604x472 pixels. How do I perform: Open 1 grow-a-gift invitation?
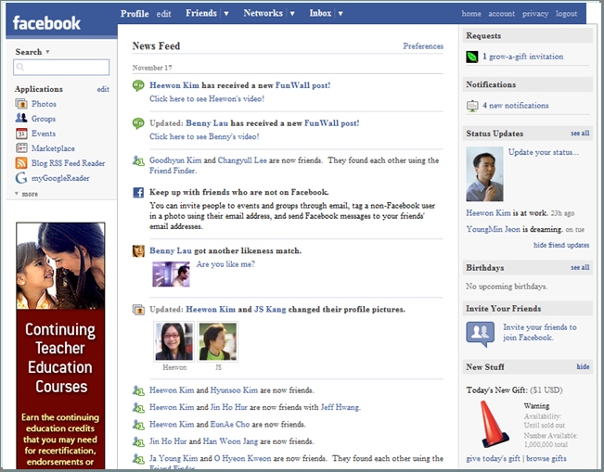point(522,57)
